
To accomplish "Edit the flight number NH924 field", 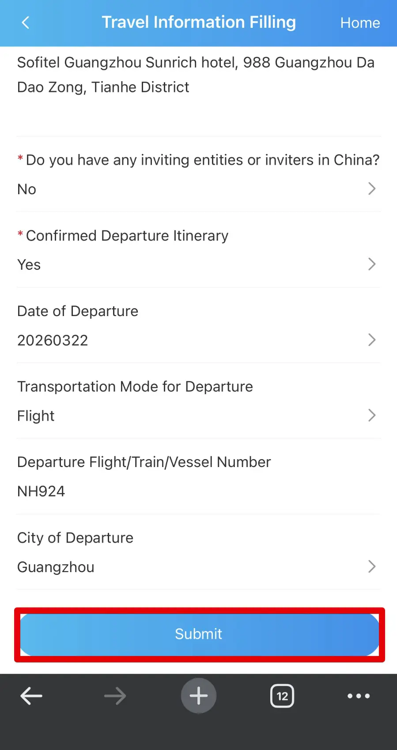I will tap(41, 491).
